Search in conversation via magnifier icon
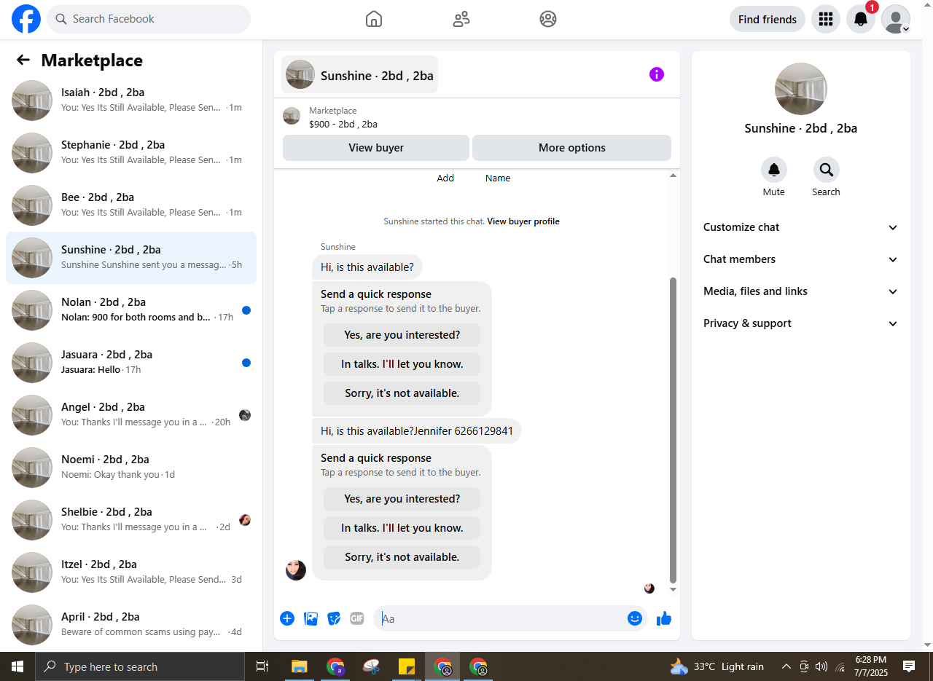The width and height of the screenshot is (933, 681). click(827, 170)
